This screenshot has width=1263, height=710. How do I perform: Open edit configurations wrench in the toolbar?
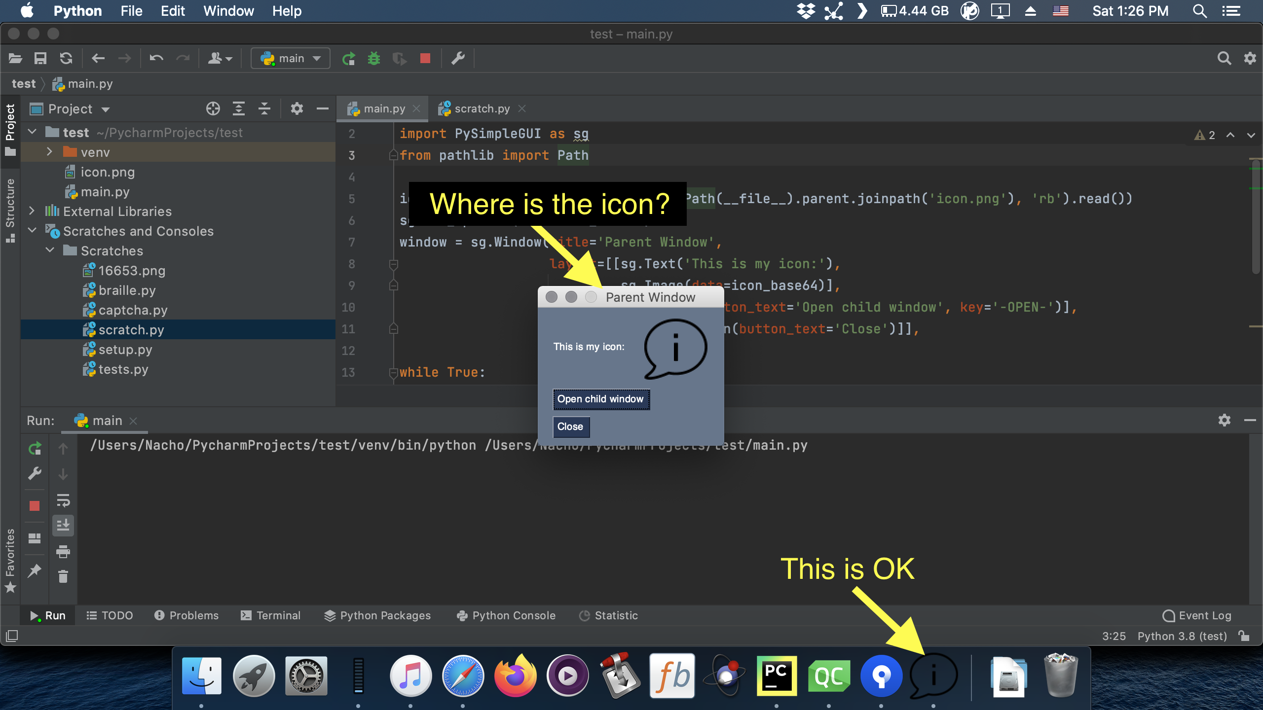[458, 58]
